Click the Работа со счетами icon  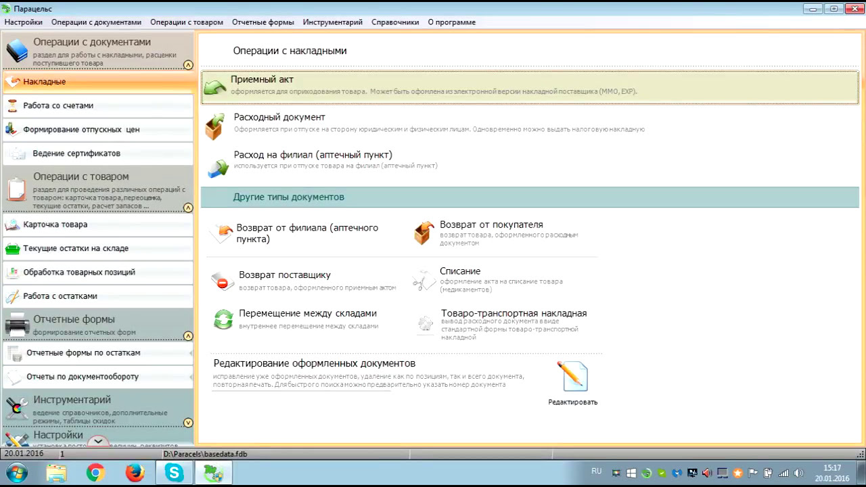(12, 106)
